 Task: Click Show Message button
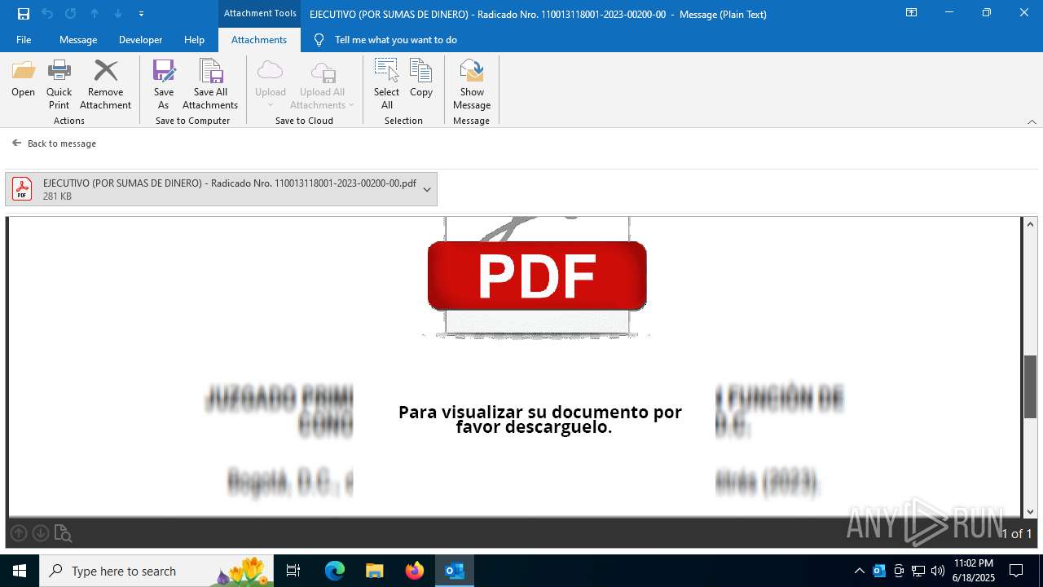pos(472,85)
